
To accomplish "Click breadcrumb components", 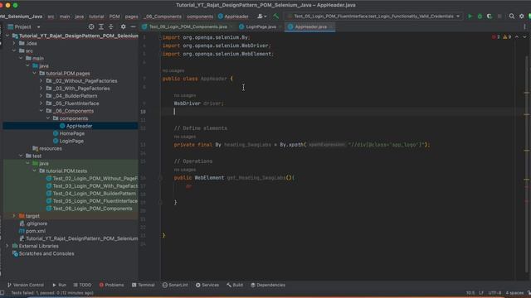I will point(200,17).
